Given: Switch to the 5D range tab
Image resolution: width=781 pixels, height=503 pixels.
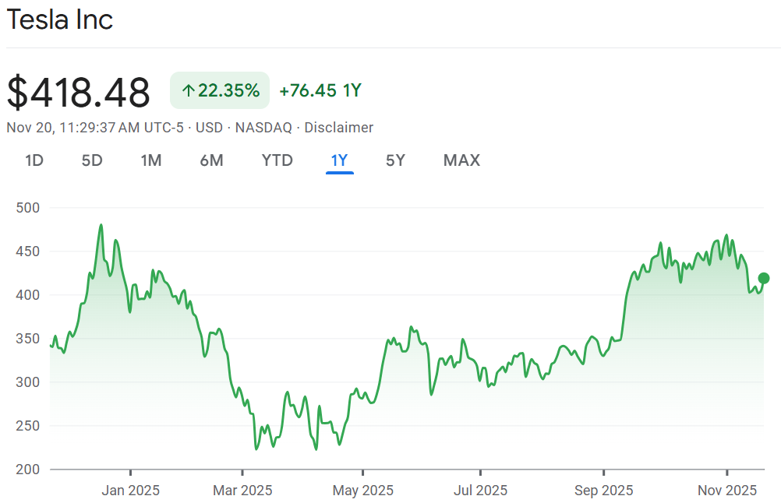Looking at the screenshot, I should point(92,160).
